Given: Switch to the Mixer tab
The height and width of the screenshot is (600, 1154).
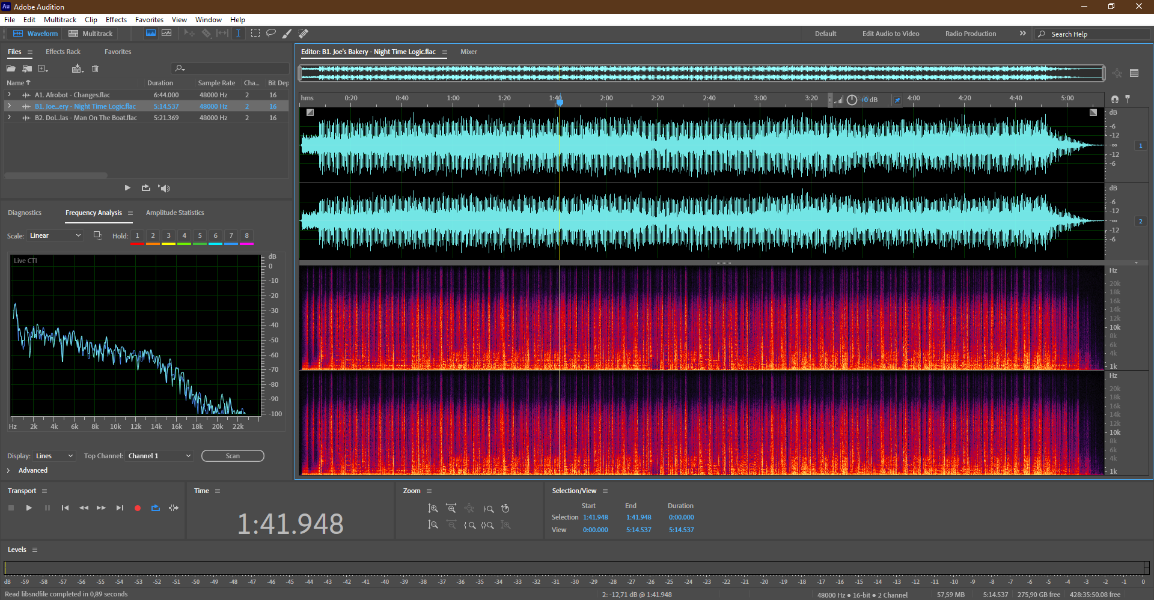Looking at the screenshot, I should pos(469,52).
